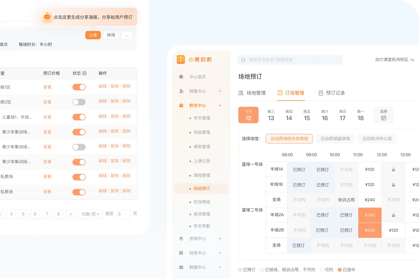Screen dimensions: 419x279
Task: Switch to the 预订记录 tab
Action: tap(332, 93)
